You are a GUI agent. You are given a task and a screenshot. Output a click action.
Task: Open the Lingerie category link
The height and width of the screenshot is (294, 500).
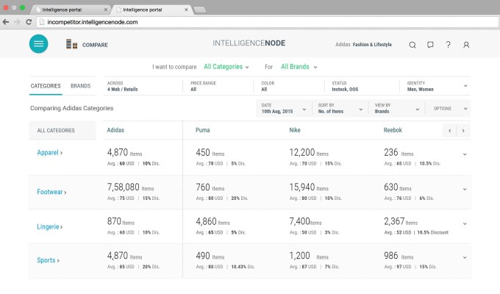(50, 226)
